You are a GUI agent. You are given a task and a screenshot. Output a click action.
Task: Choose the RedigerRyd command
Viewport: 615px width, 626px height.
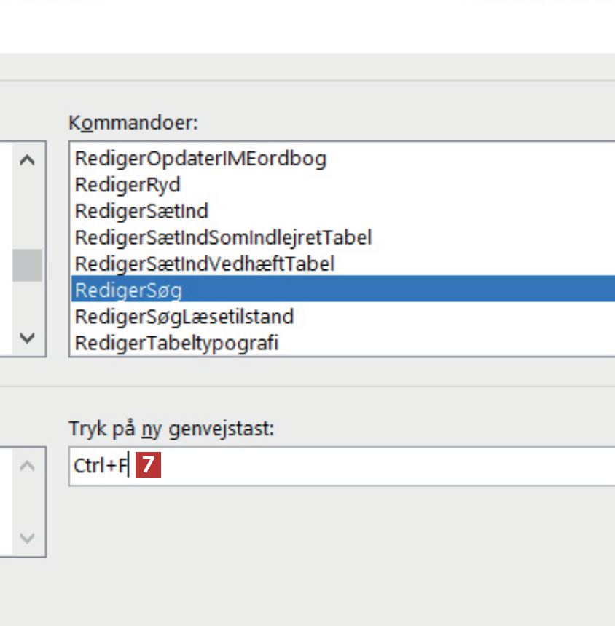pyautogui.click(x=128, y=185)
